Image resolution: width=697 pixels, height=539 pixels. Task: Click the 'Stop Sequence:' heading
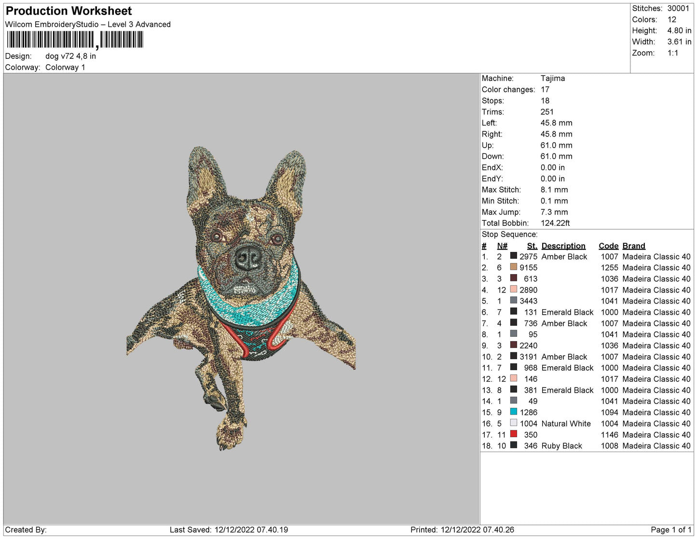click(509, 234)
